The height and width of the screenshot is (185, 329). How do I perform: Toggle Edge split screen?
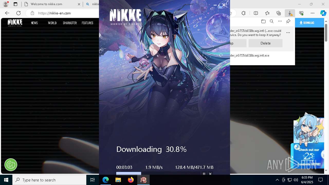tap(256, 13)
